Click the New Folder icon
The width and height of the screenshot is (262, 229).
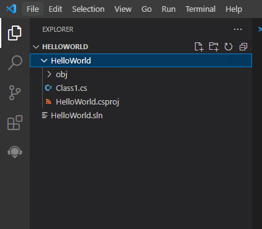tap(214, 47)
